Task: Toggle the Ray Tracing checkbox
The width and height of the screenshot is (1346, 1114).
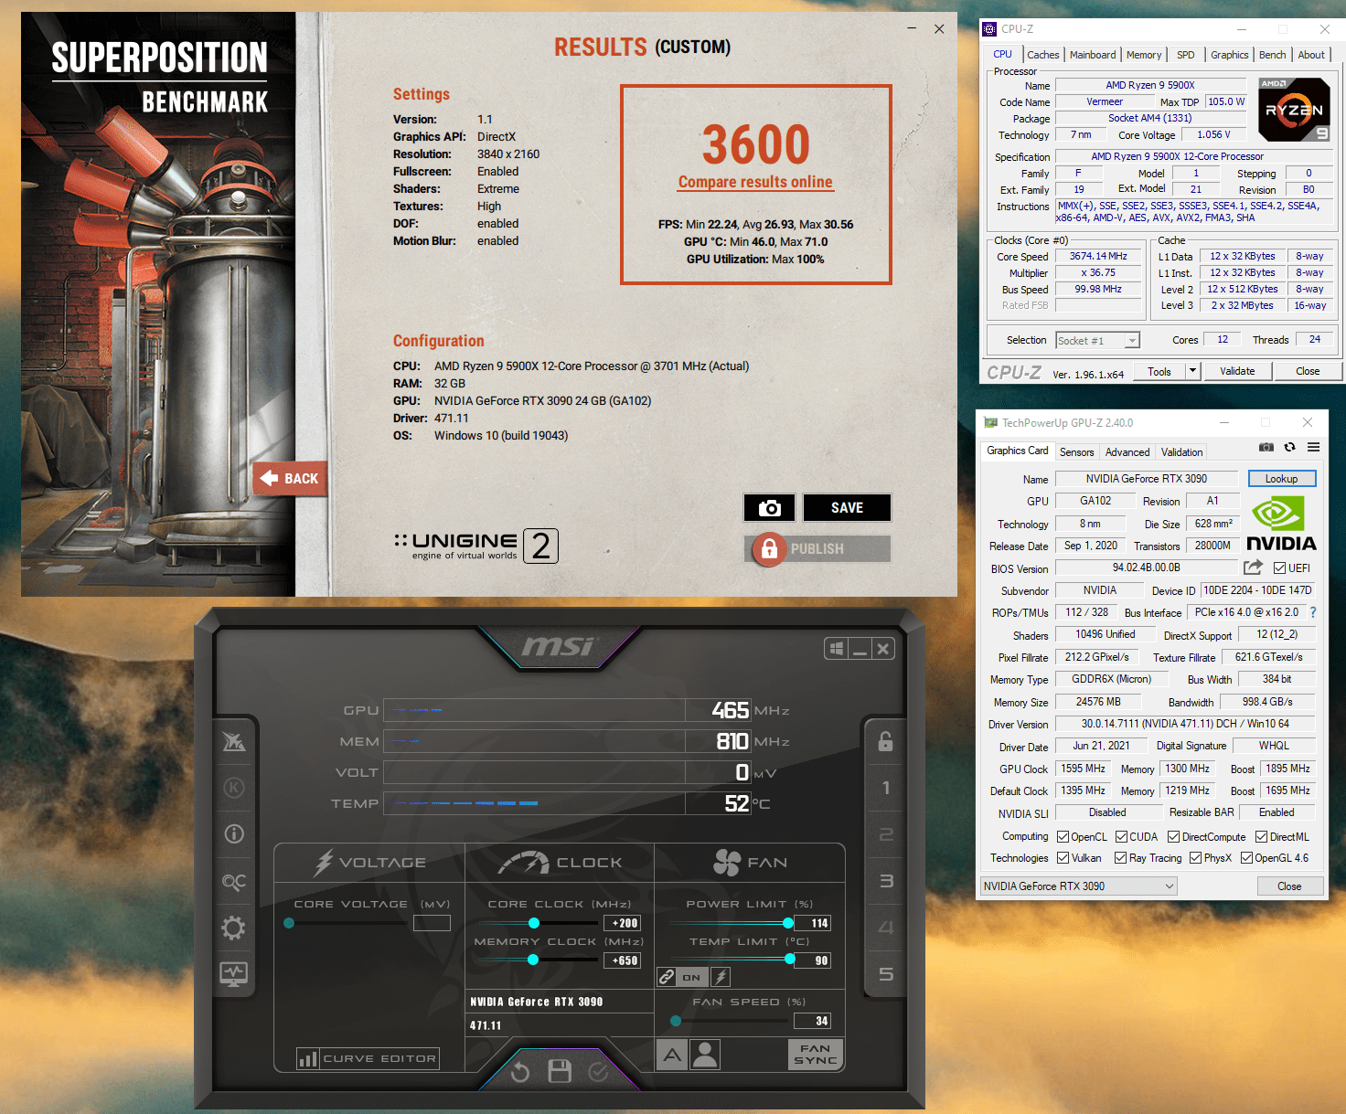Action: [x=1120, y=858]
